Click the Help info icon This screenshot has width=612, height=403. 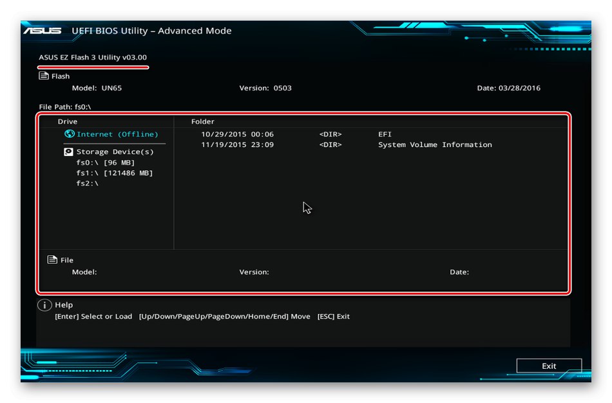click(44, 305)
